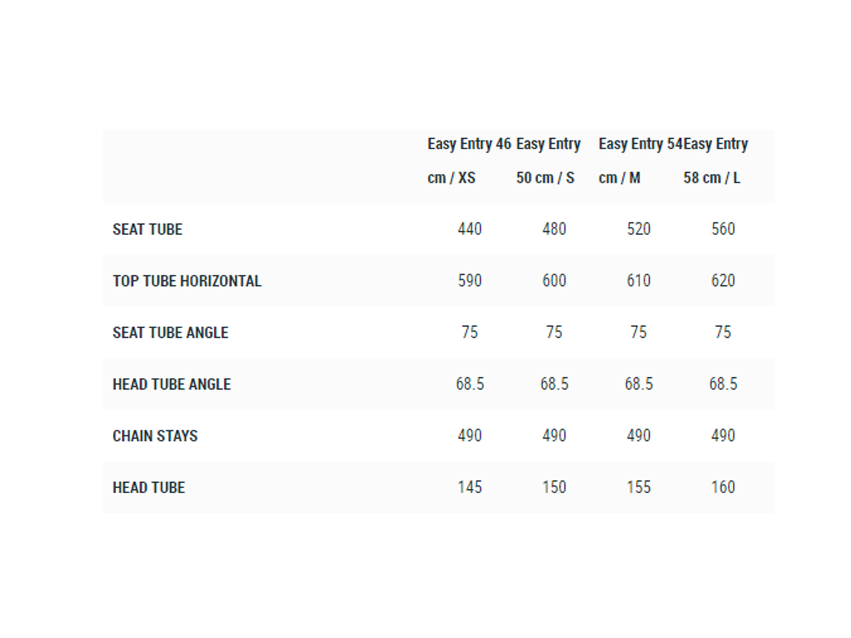Screen dimensions: 851x638
Task: Select the HEAD TUBE row label
Action: pos(148,487)
